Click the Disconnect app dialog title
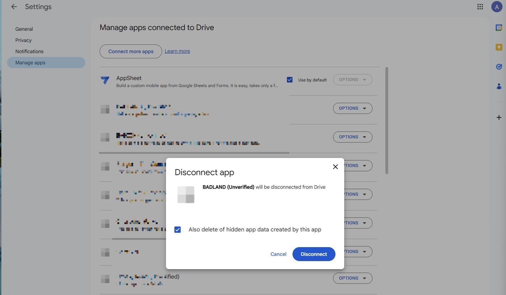This screenshot has width=506, height=295. coord(204,172)
